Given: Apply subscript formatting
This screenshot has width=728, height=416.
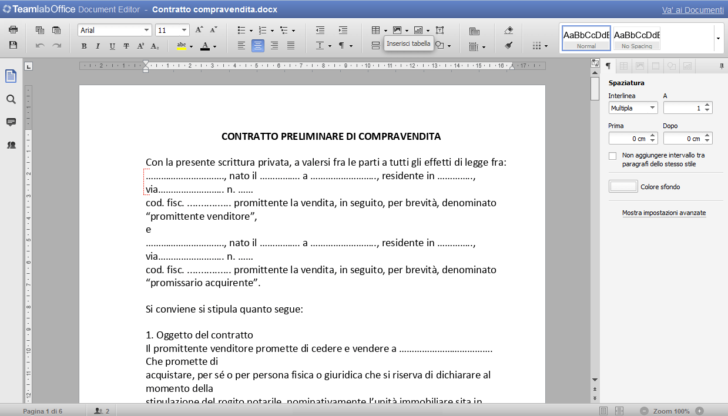Looking at the screenshot, I should click(x=155, y=46).
